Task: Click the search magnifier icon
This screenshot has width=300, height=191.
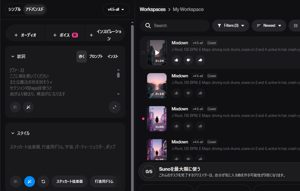Action: tap(148, 26)
